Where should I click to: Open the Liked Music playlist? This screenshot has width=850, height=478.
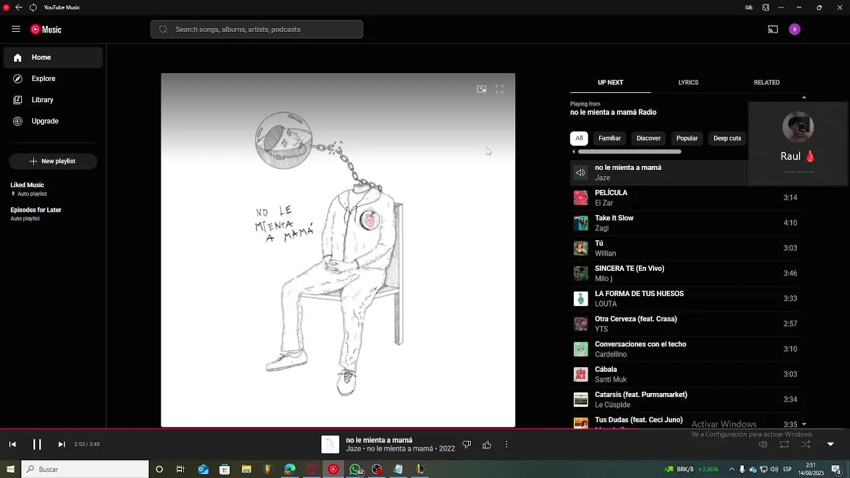pos(53,189)
